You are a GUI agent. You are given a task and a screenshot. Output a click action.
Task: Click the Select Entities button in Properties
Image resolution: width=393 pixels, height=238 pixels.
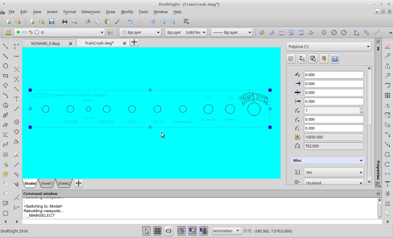(x=302, y=59)
